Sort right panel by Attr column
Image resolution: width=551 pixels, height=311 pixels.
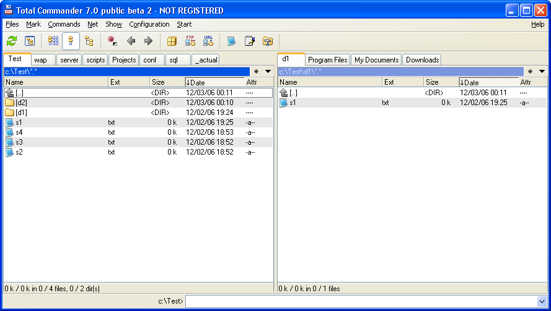pos(533,82)
